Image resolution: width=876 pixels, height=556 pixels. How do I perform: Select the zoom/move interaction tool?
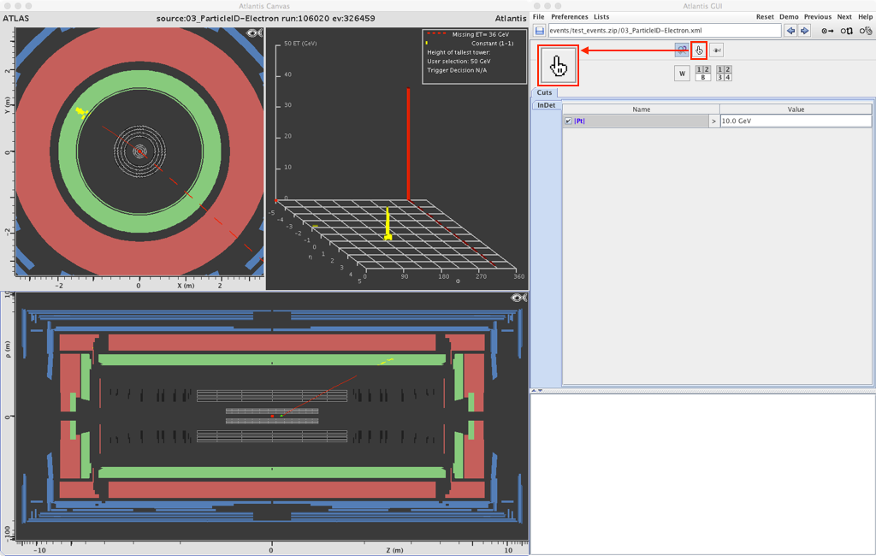click(x=682, y=50)
